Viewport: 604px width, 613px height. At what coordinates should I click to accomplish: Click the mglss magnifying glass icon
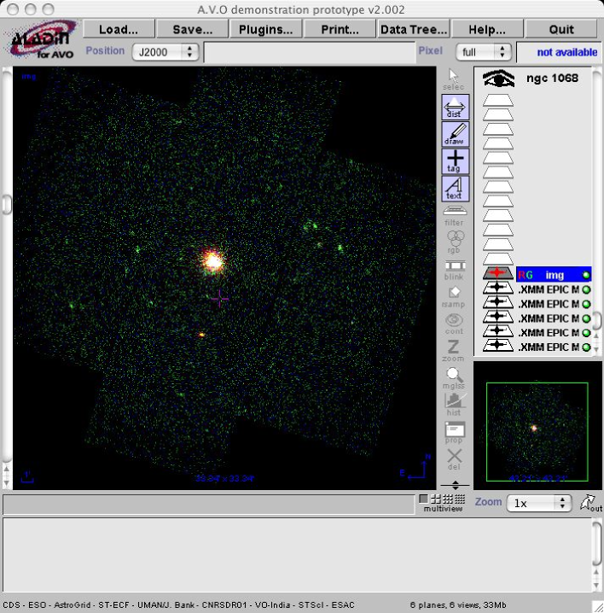[455, 377]
